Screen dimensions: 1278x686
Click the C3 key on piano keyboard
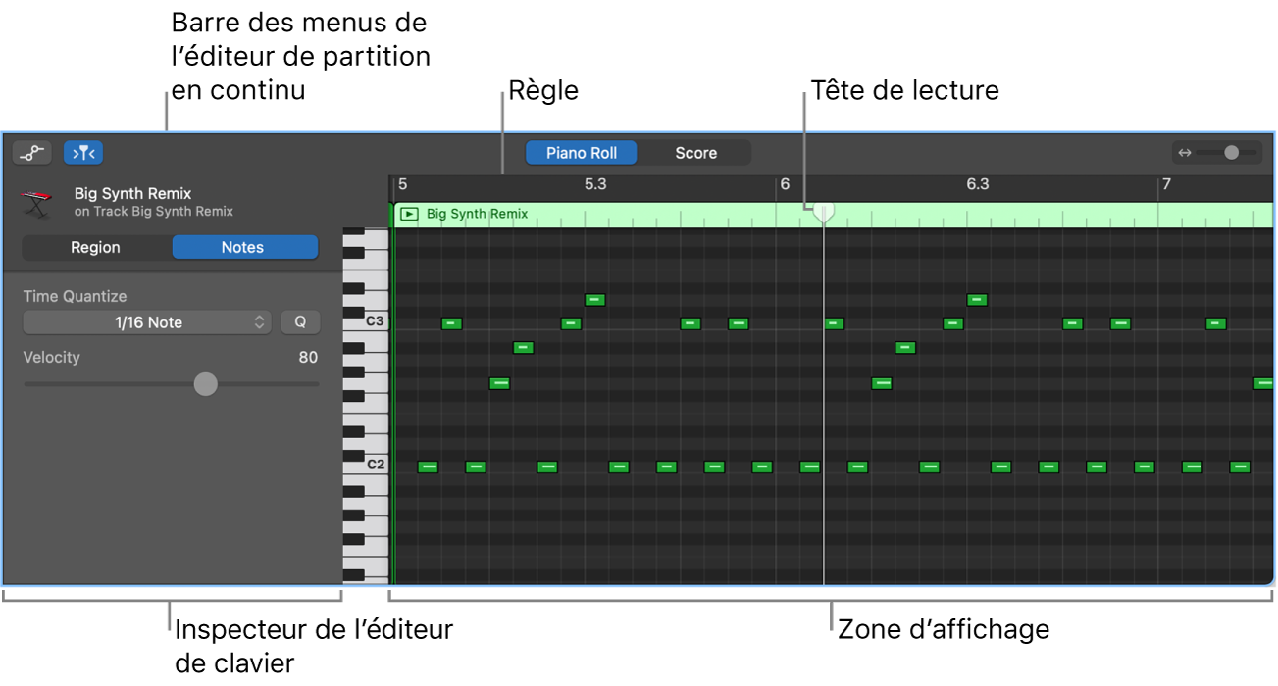tap(367, 321)
